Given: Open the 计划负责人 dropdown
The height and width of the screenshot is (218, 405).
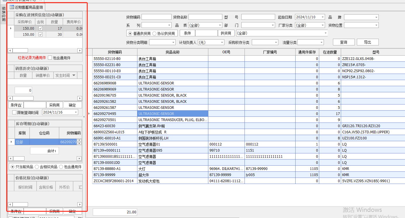Looking at the screenshot, I should click(222, 42).
